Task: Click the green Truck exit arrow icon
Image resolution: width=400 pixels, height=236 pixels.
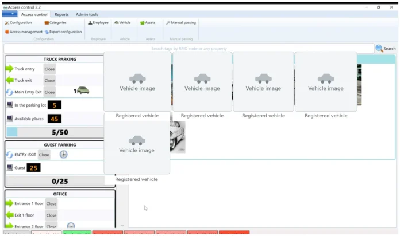Action: tap(9, 80)
